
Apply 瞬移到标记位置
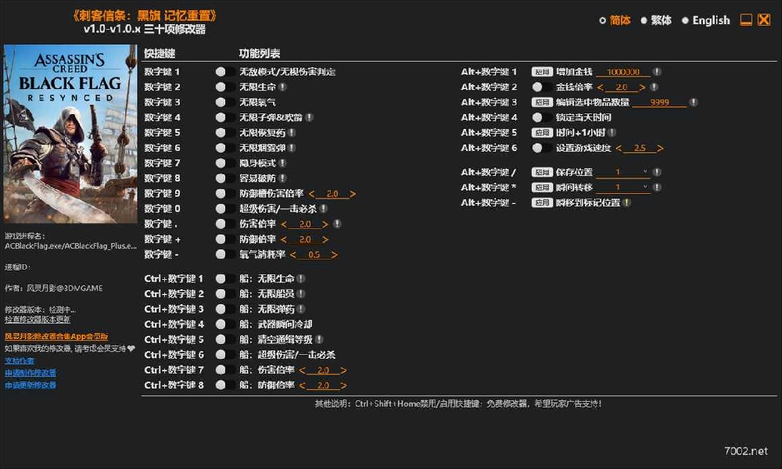[x=542, y=202]
